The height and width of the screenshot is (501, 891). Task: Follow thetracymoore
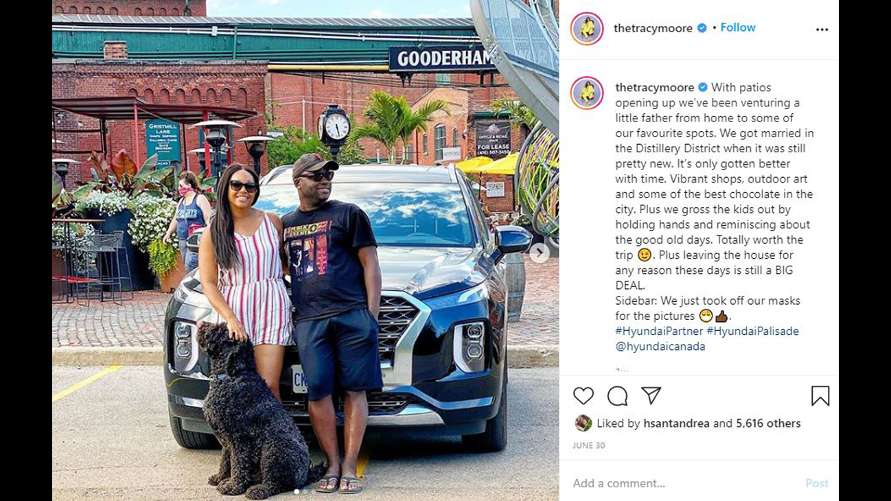(x=738, y=27)
